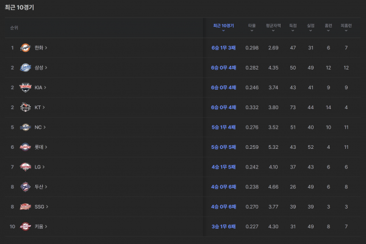Screen dimensions: 366x244
Task: Select 삼성's ERA value 4.35
Action: pyautogui.click(x=273, y=68)
